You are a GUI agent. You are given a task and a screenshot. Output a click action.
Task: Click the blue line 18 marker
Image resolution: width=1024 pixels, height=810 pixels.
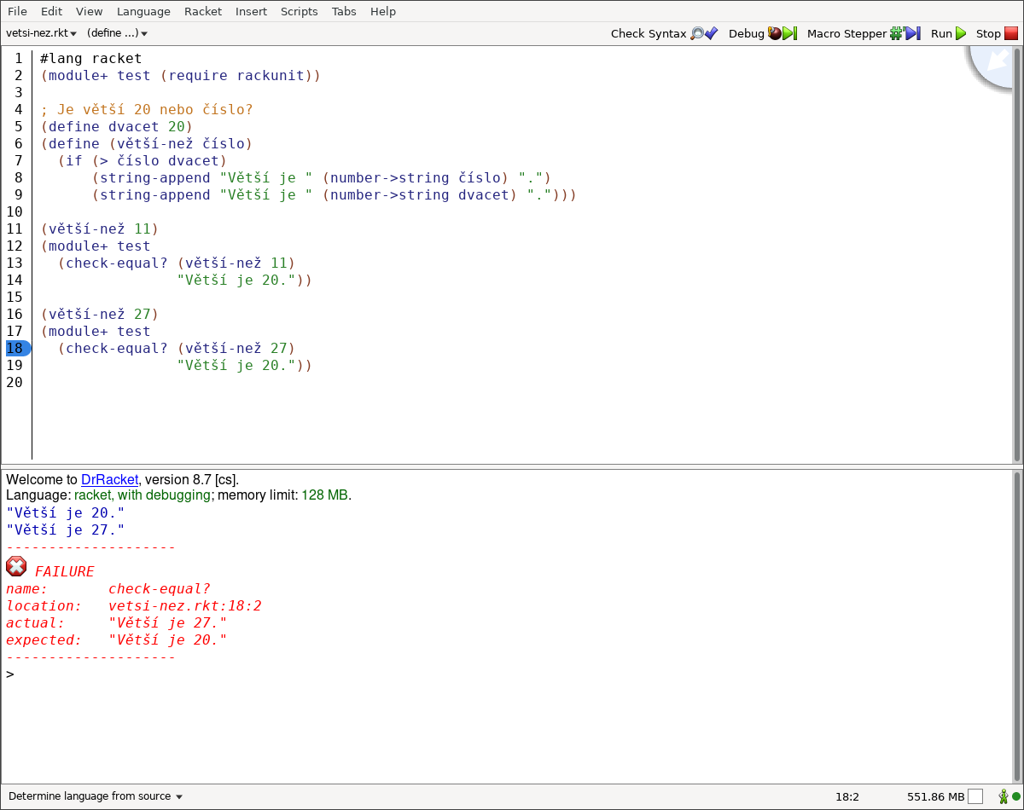17,348
